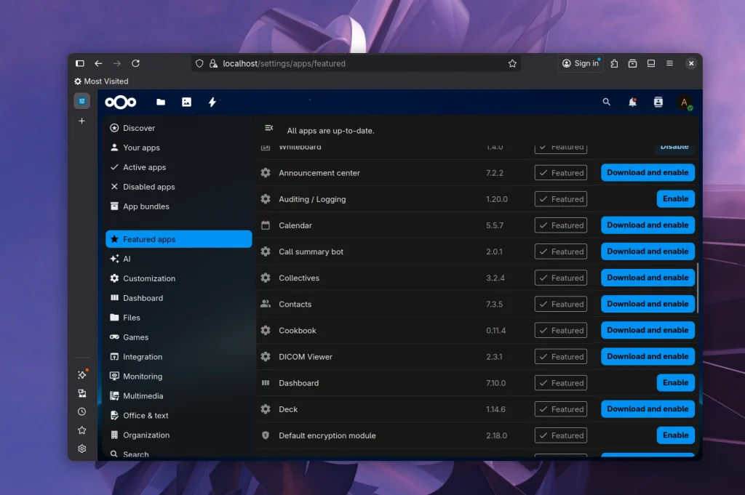Download and enable Cookbook

[648, 330]
